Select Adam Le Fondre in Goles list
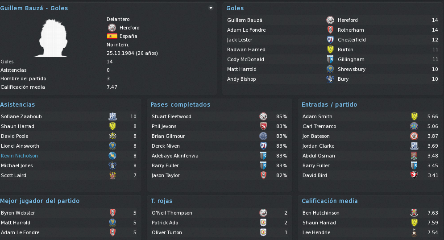 pos(246,30)
